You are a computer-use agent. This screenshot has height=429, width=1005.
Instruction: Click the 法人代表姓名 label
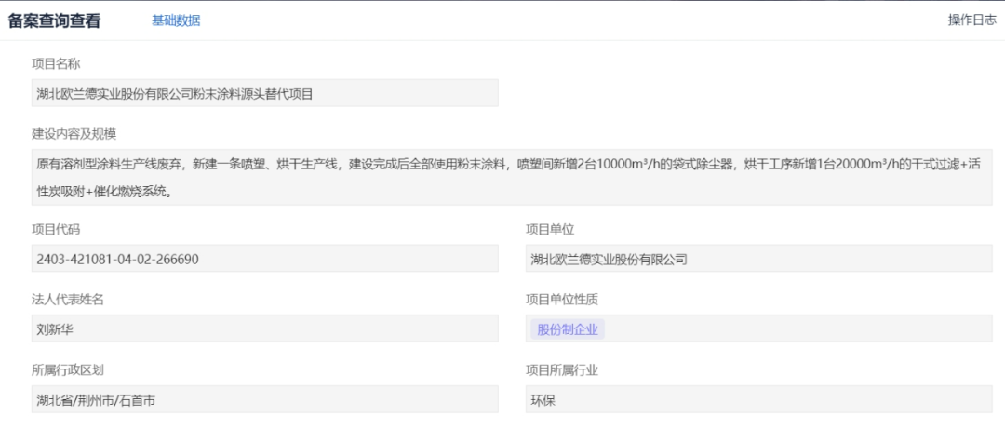(x=68, y=300)
